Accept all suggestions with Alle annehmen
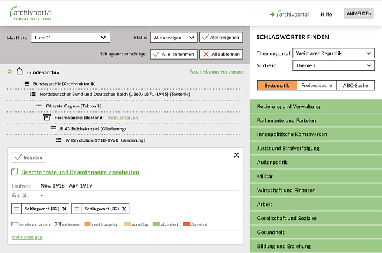Screen dimensions: 382x253 [173, 54]
